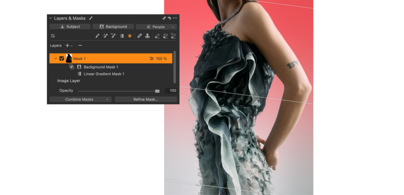The height and width of the screenshot is (195, 404).
Task: Click the pin icon beside Layers & Masks
Action: [x=91, y=18]
